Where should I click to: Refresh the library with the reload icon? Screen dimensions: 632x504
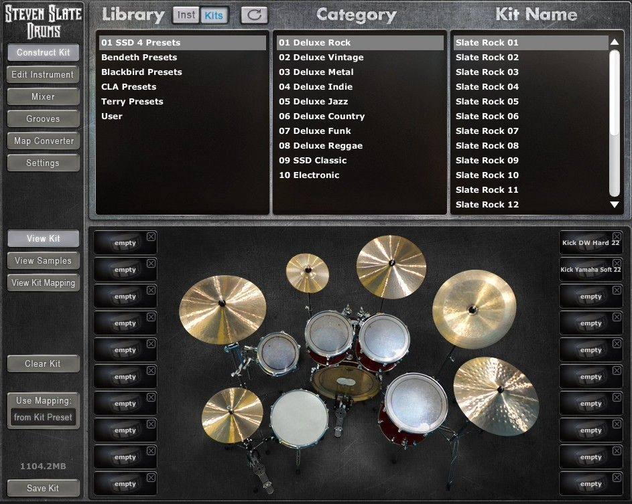[253, 14]
